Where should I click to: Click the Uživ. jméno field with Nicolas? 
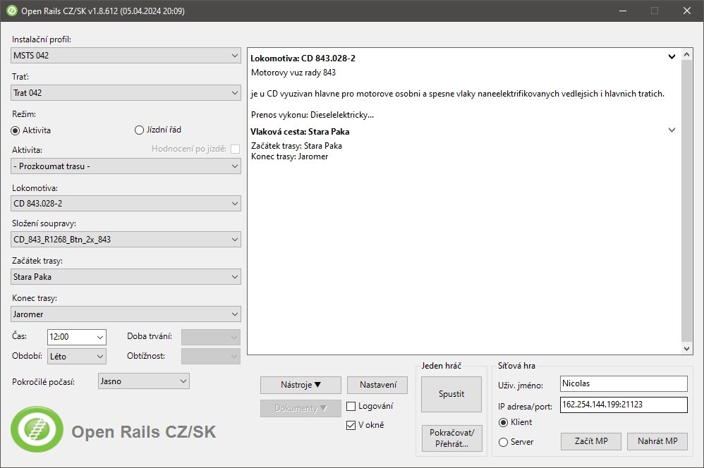(624, 383)
